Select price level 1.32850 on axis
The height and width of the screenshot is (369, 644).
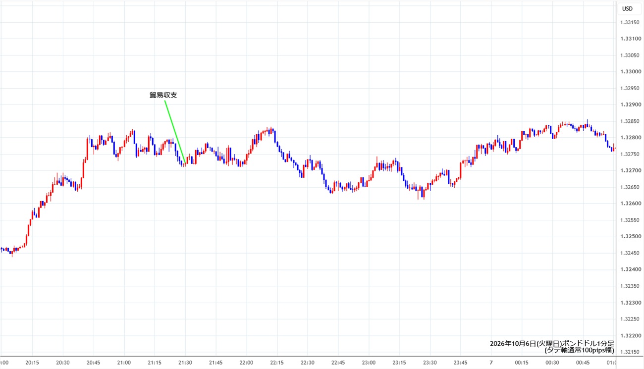coord(630,121)
